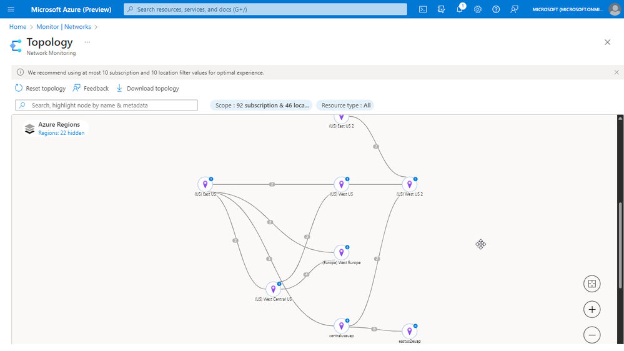The image size is (624, 351).
Task: Click the 'Azure Regions' heading text
Action: point(59,124)
